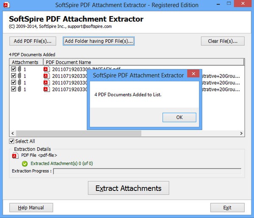This screenshot has height=218, width=254.
Task: Click 'PDF File <pdf-file>' text
Action: [39, 155]
